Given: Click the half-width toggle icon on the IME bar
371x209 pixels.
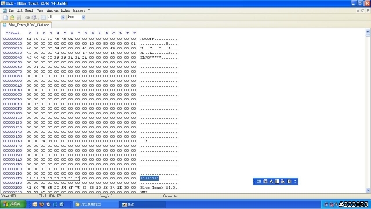Looking at the screenshot, I should (x=277, y=182).
